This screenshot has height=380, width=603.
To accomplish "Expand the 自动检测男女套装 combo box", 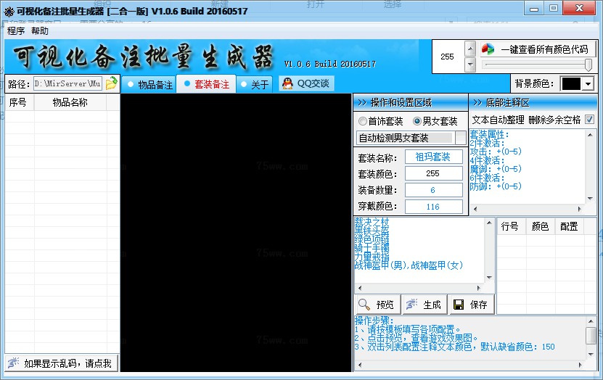I will pyautogui.click(x=461, y=138).
